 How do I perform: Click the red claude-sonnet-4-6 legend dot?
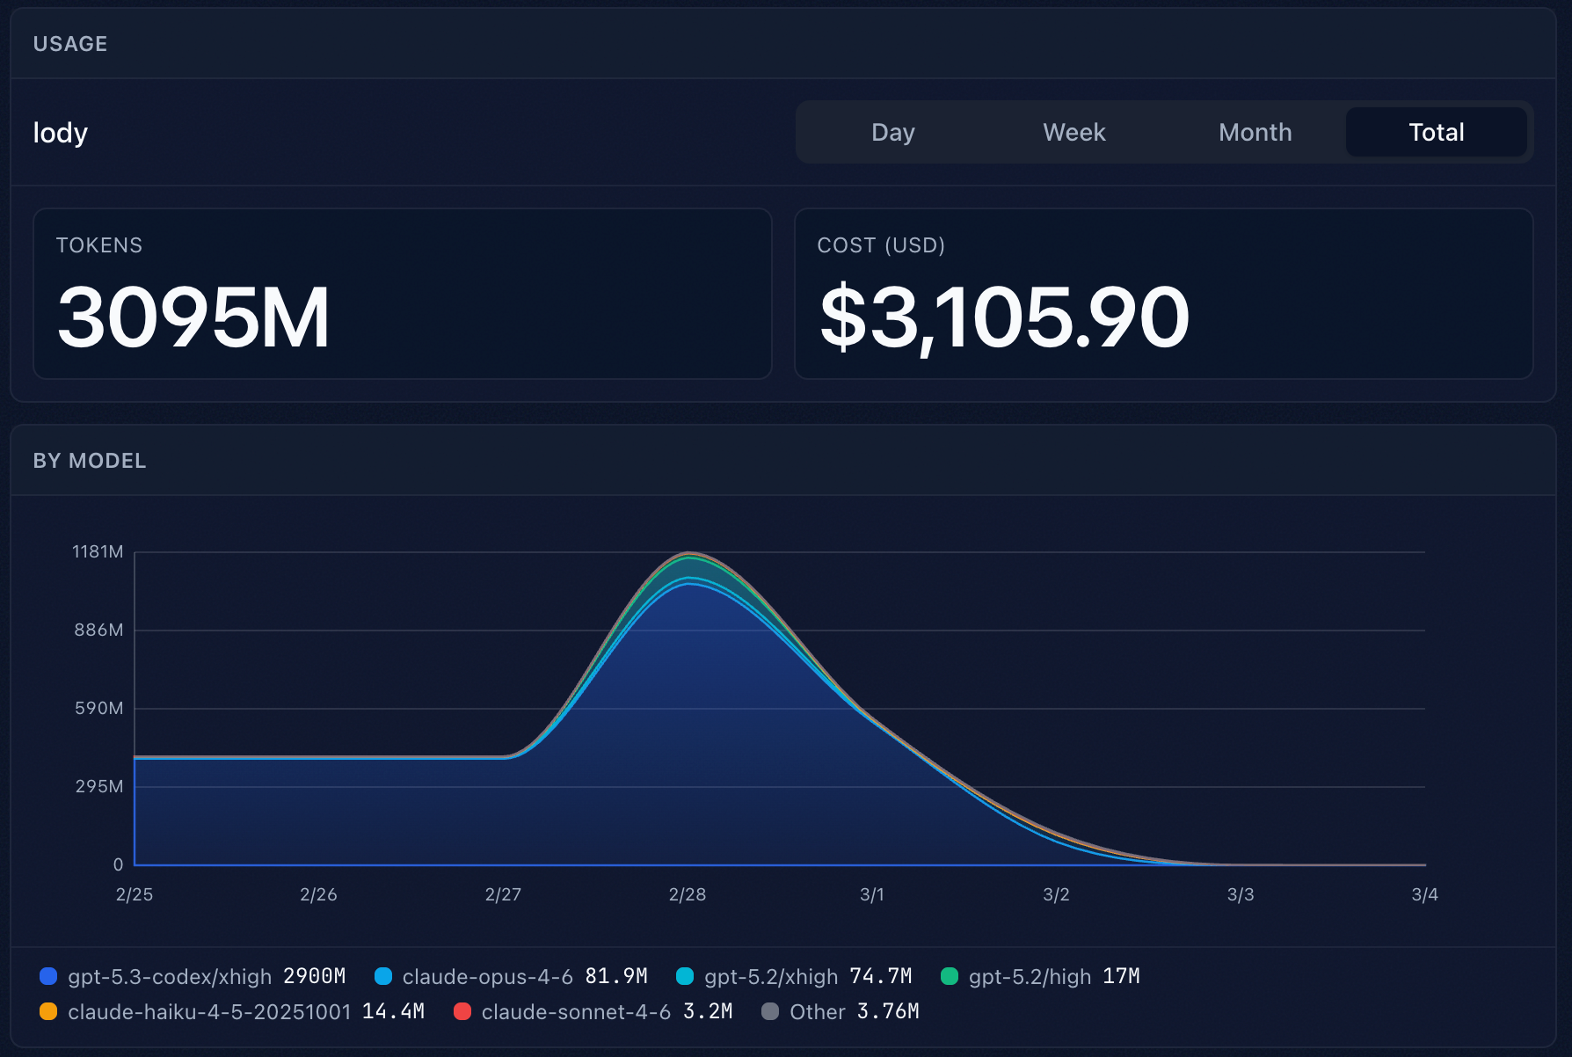pos(462,1011)
